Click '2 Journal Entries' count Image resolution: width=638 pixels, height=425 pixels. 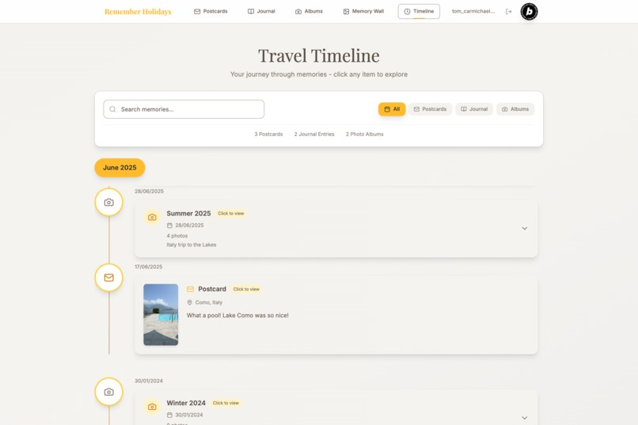tap(314, 135)
